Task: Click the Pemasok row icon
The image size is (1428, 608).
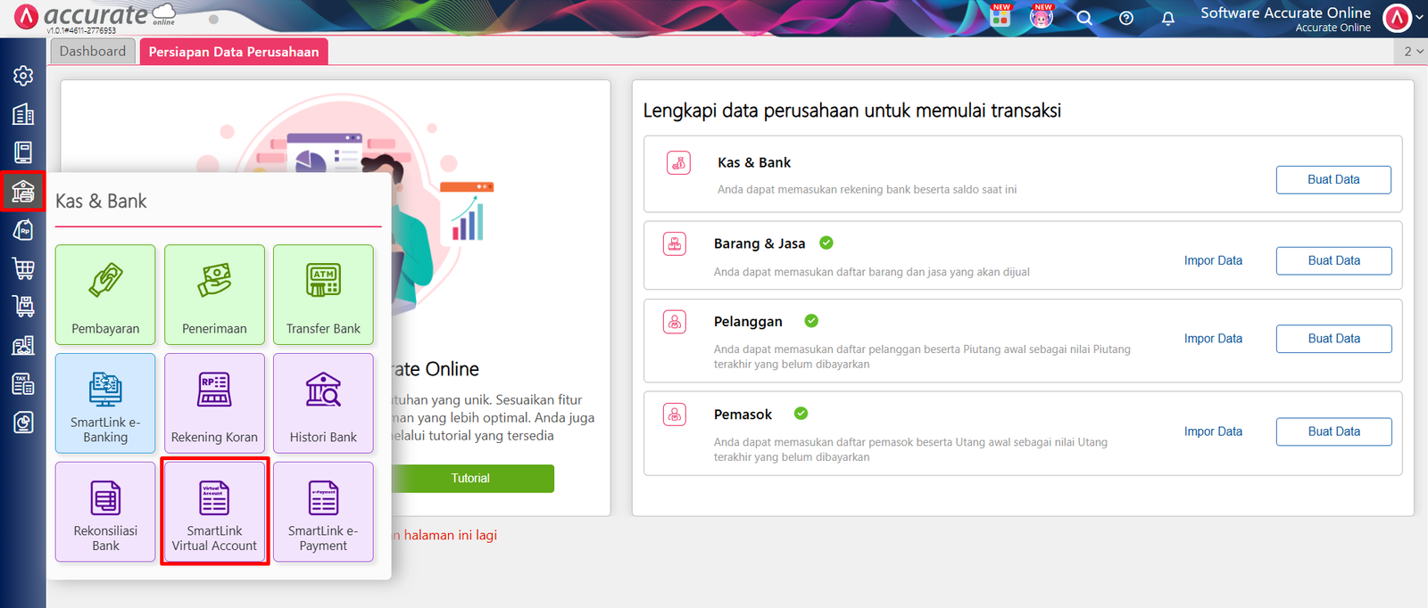Action: point(675,415)
